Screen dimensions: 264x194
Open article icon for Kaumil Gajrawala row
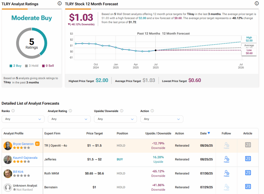[x=248, y=159]
